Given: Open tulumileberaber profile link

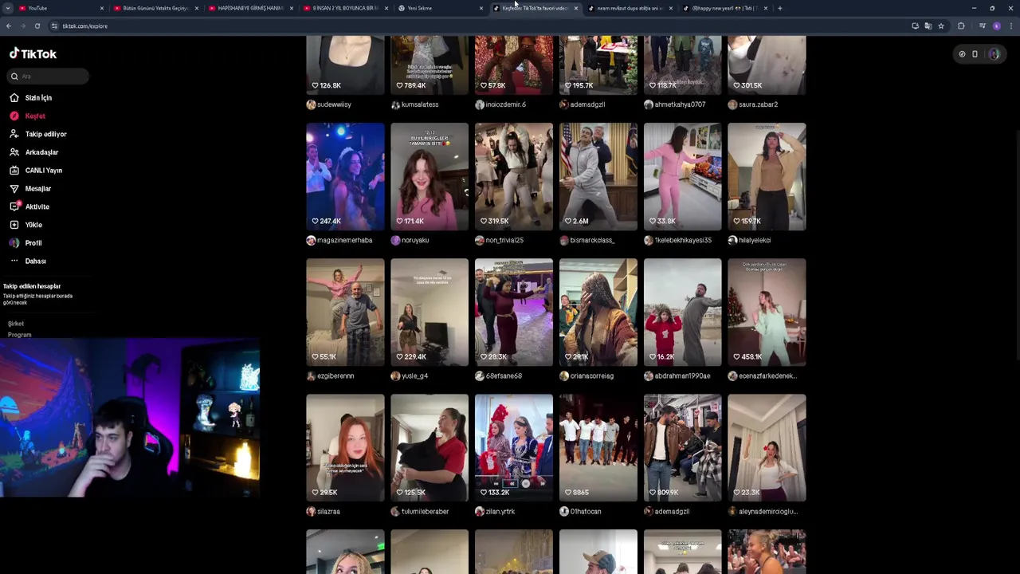Looking at the screenshot, I should (x=425, y=512).
